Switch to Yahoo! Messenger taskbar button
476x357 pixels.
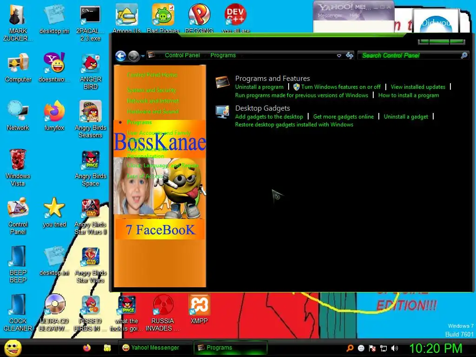(x=155, y=348)
